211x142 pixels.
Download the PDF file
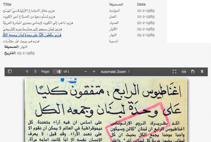point(193,72)
